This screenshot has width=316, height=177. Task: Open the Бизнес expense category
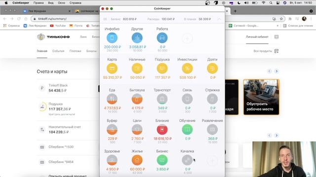coord(162,160)
